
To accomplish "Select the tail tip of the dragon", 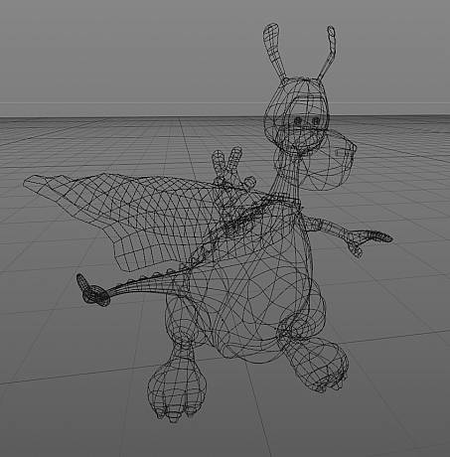I will (x=92, y=290).
